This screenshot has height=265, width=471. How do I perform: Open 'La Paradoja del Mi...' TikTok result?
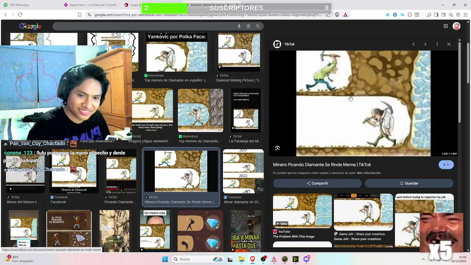(x=246, y=116)
